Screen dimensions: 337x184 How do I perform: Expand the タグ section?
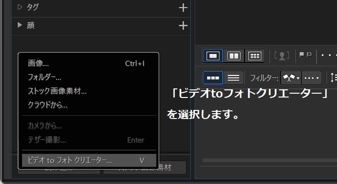[20, 7]
